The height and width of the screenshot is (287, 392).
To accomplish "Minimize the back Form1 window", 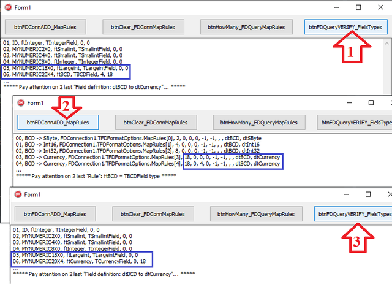I will [336, 7].
